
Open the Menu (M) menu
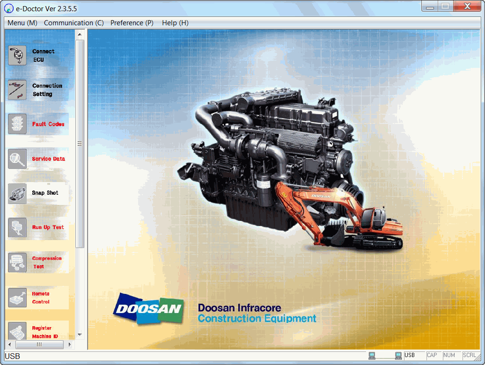(x=22, y=22)
